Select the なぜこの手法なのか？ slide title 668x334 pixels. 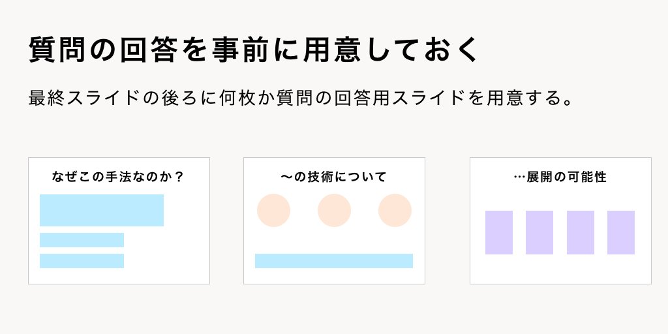point(118,176)
